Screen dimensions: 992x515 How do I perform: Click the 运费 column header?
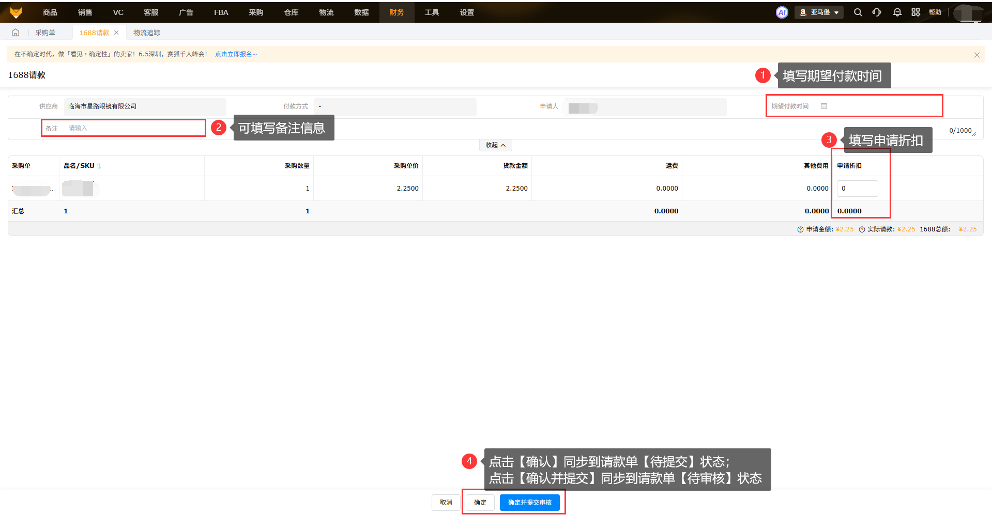(x=672, y=166)
